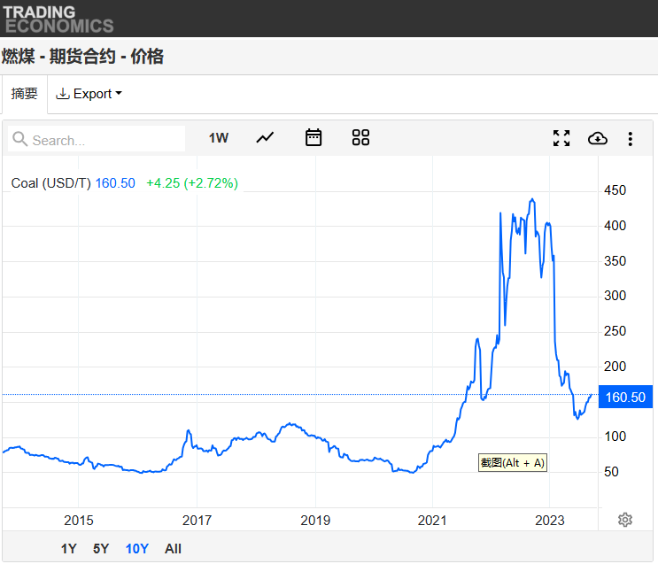Click the chart type line icon
The height and width of the screenshot is (564, 658).
265,137
